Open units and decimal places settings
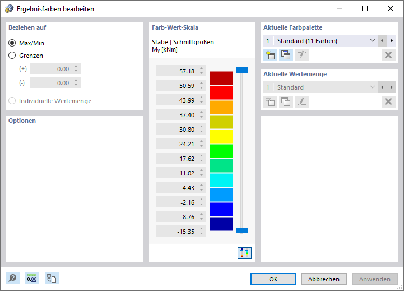404x291 pixels. (x=32, y=279)
